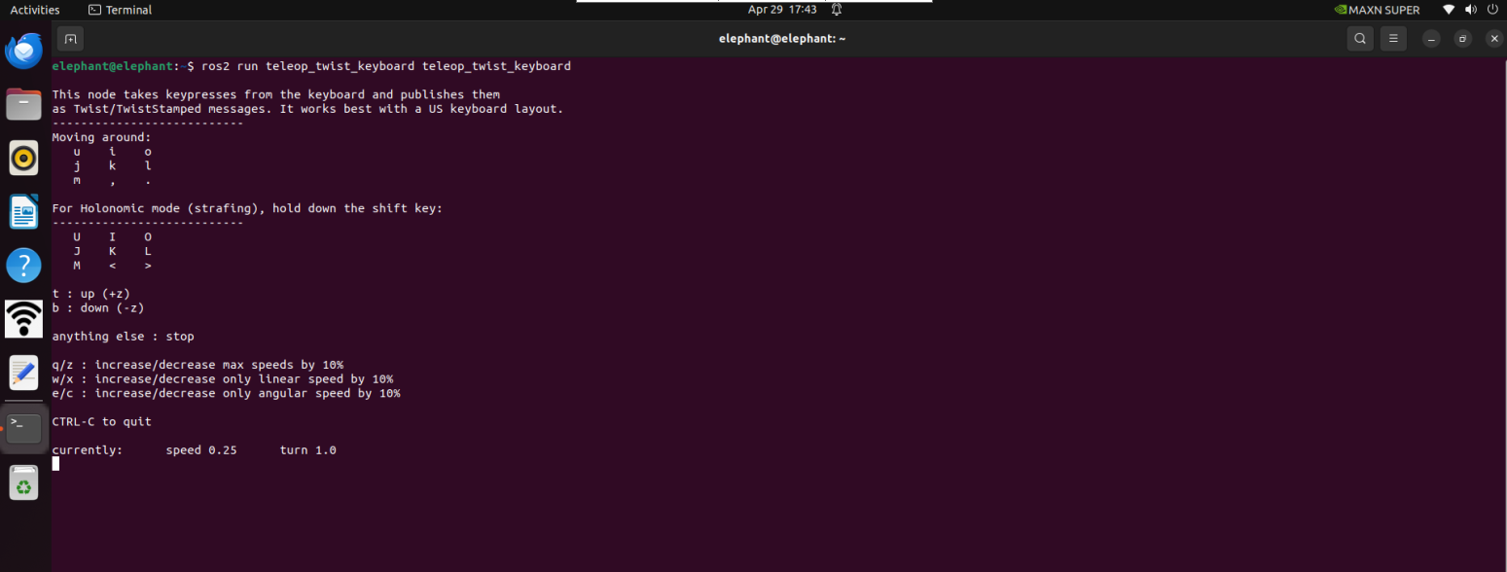The height and width of the screenshot is (572, 1507).
Task: Launch Rhythmbox music player from the dock
Action: point(23,158)
